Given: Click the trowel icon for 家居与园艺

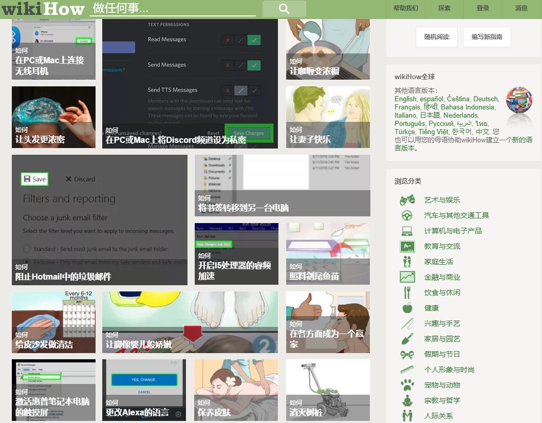Looking at the screenshot, I should pos(408,339).
